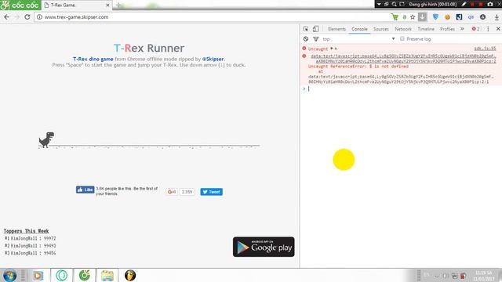
Task: Open the blue shield extension icon
Action: pos(435,17)
